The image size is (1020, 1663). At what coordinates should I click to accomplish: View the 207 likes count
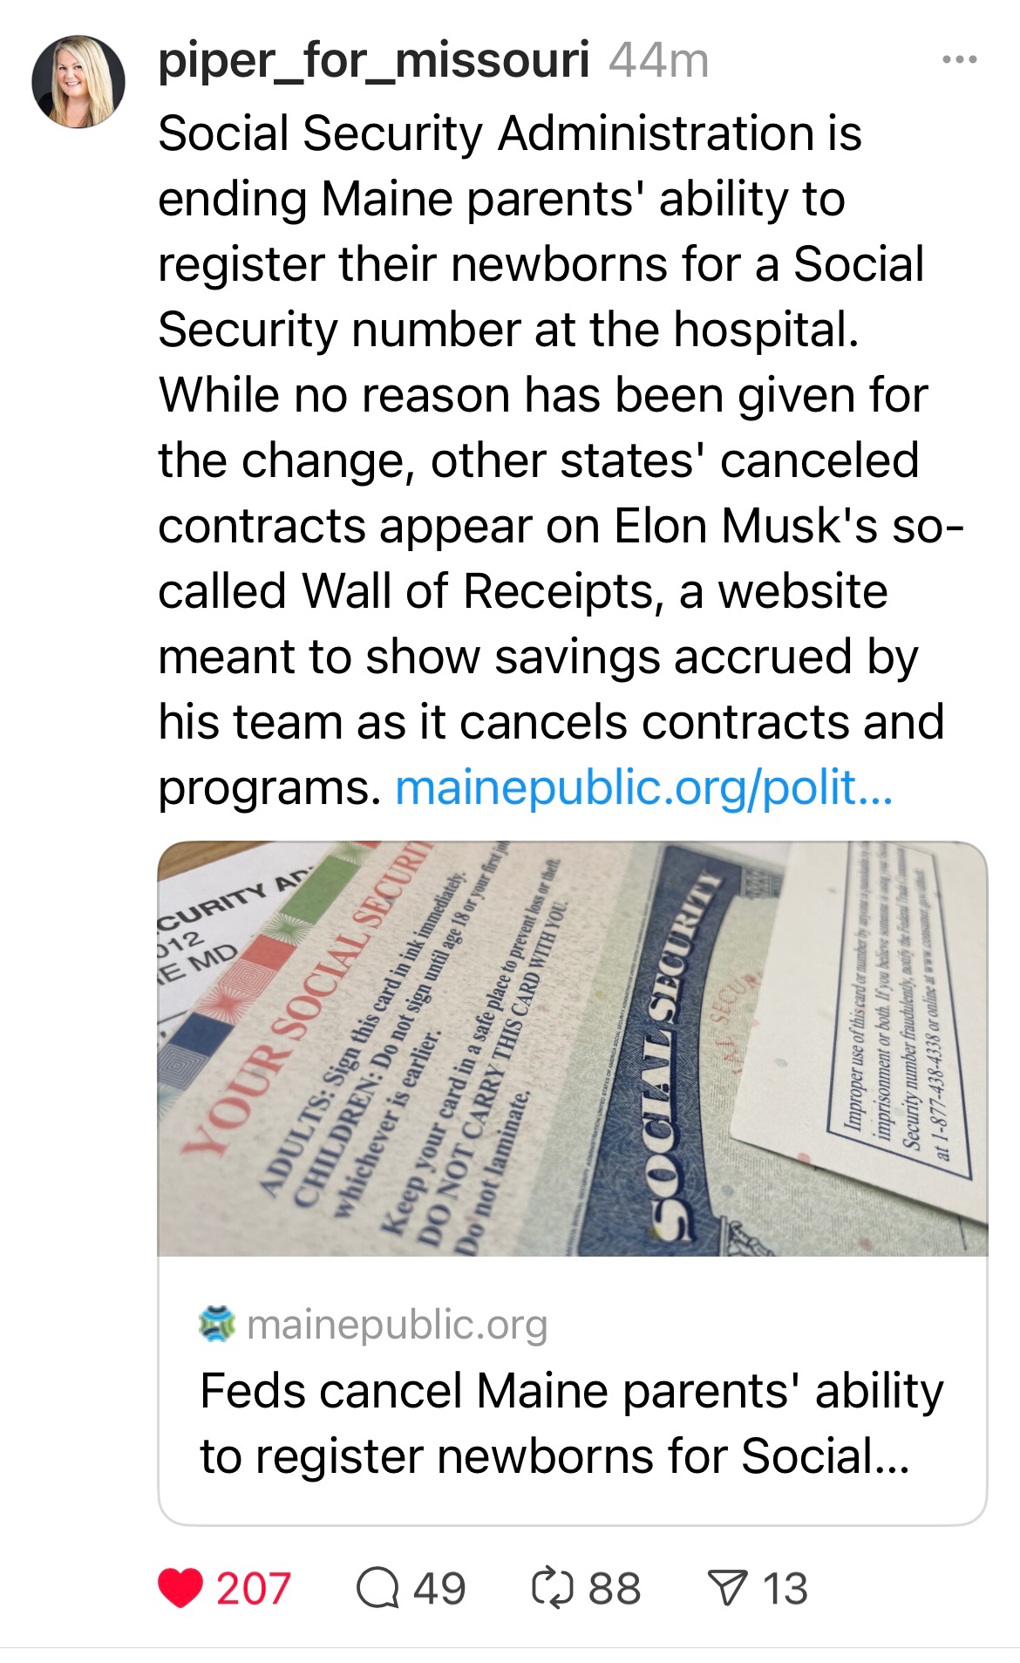click(x=253, y=1588)
